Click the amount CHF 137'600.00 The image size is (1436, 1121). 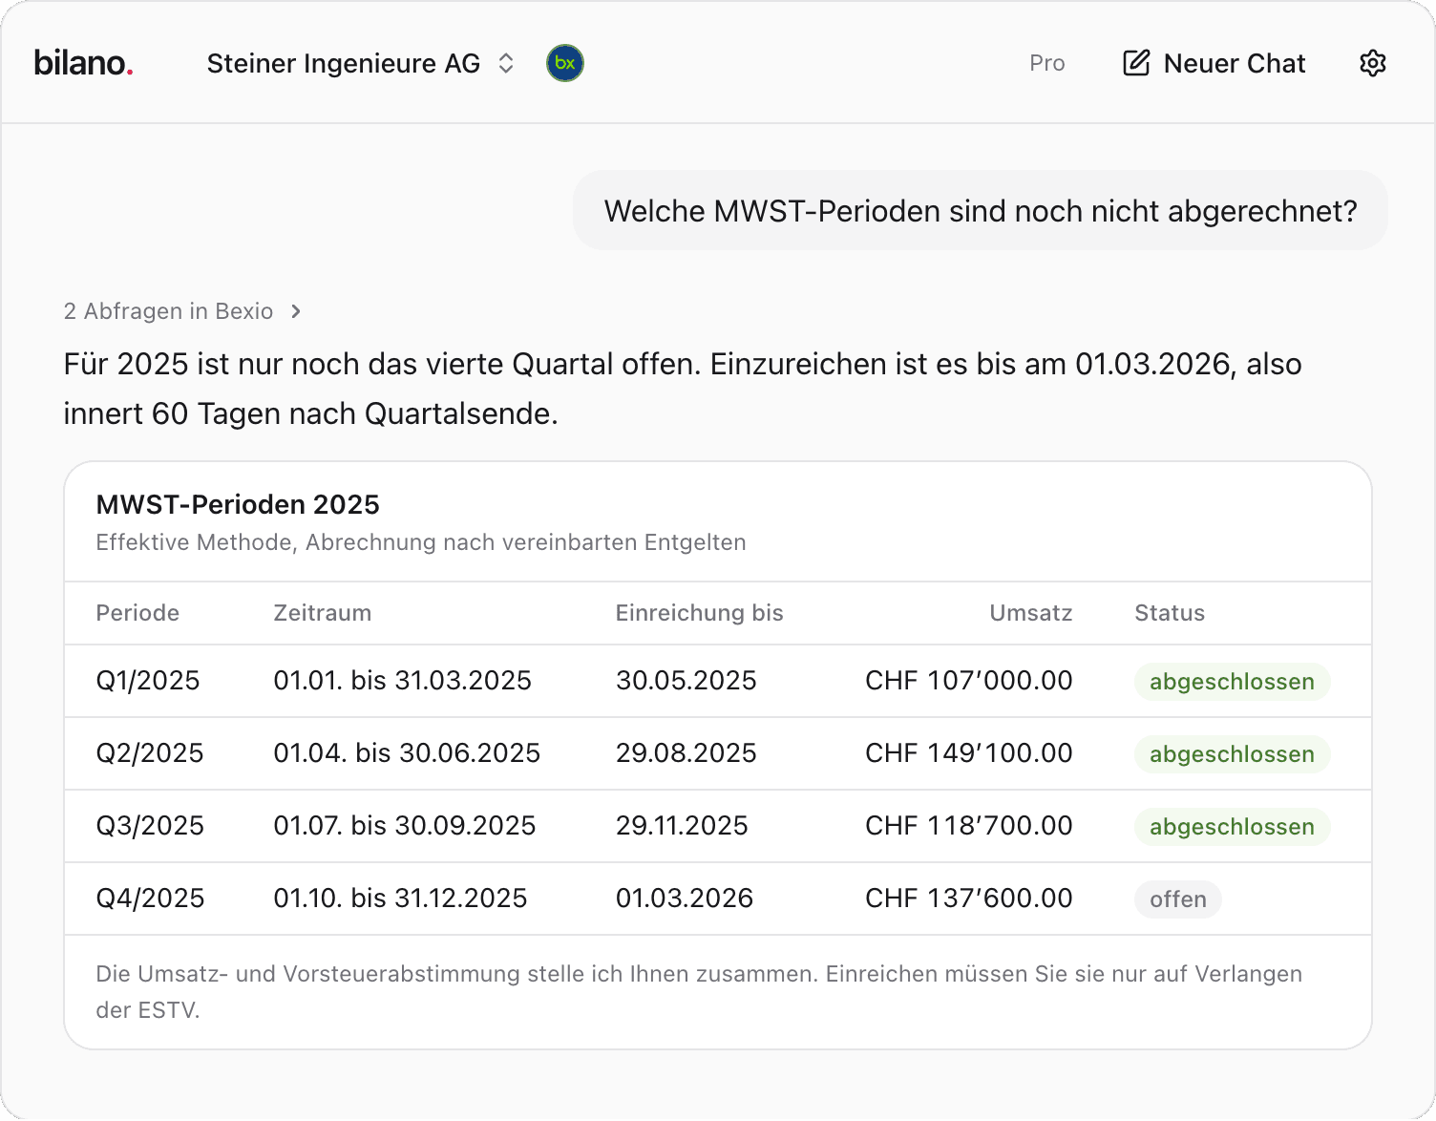pyautogui.click(x=969, y=899)
